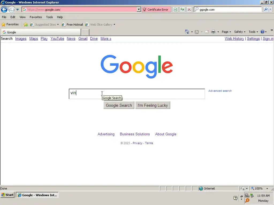Open the recent pages dropdown arrow
Image resolution: width=274 pixels, height=205 pixels.
click(x=17, y=10)
